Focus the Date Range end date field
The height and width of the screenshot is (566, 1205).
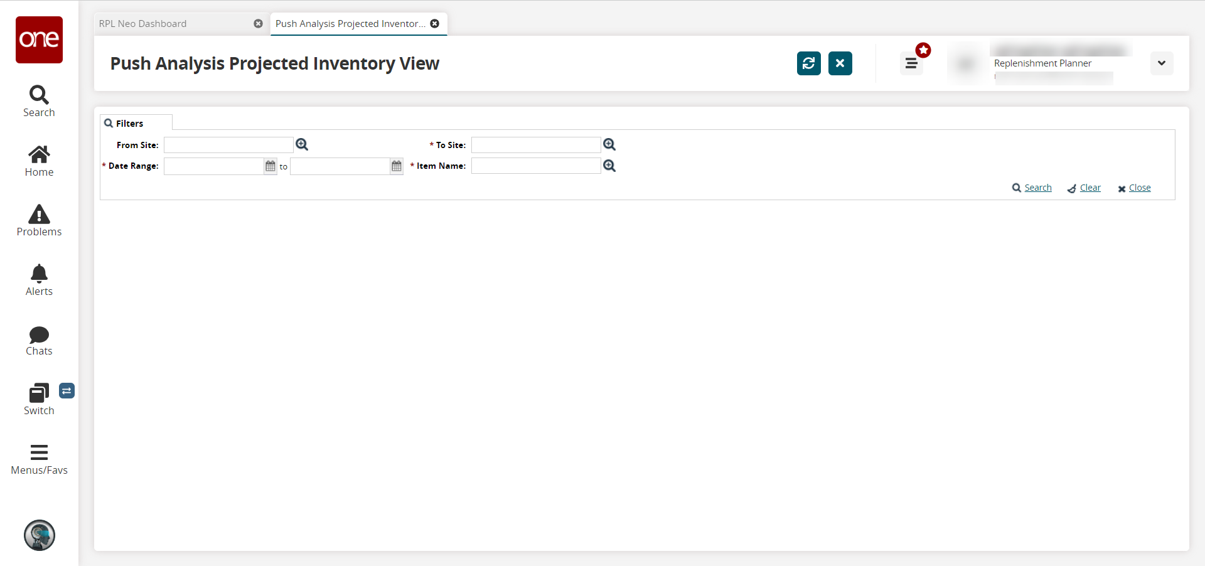point(340,166)
